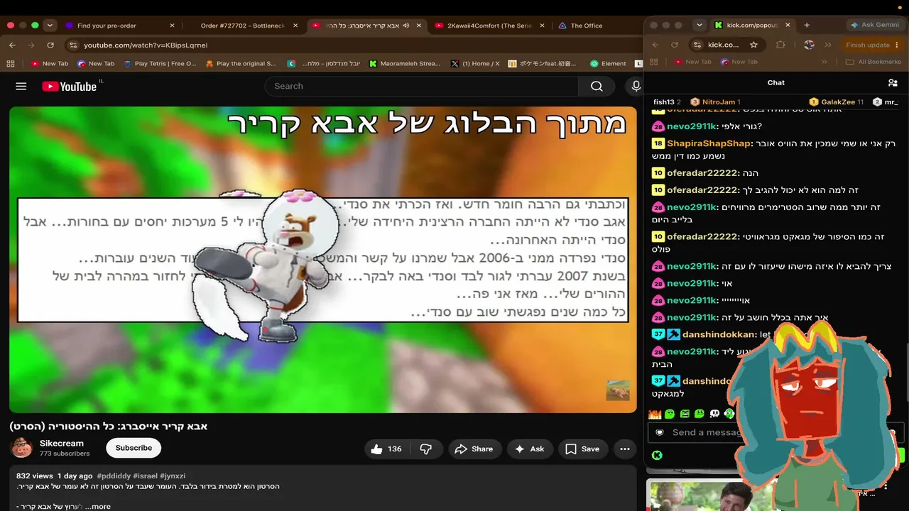Open the Sikecream channel avatar

pos(21,448)
